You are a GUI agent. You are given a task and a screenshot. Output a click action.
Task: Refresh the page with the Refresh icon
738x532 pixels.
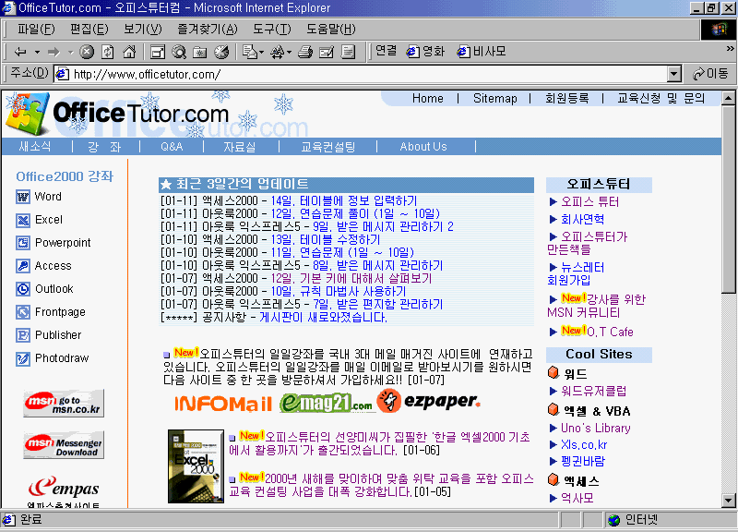[x=108, y=52]
